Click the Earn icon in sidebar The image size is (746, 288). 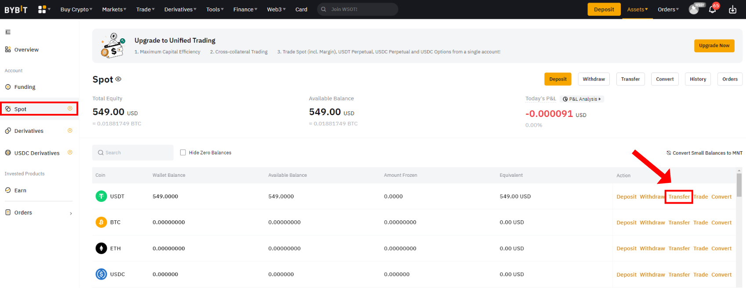coord(8,190)
